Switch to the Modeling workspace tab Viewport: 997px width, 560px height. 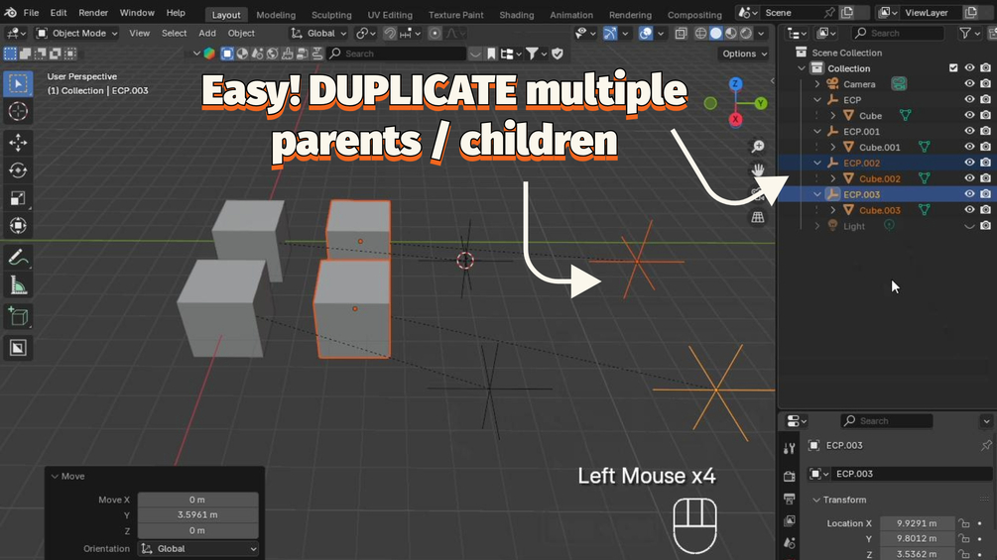276,15
